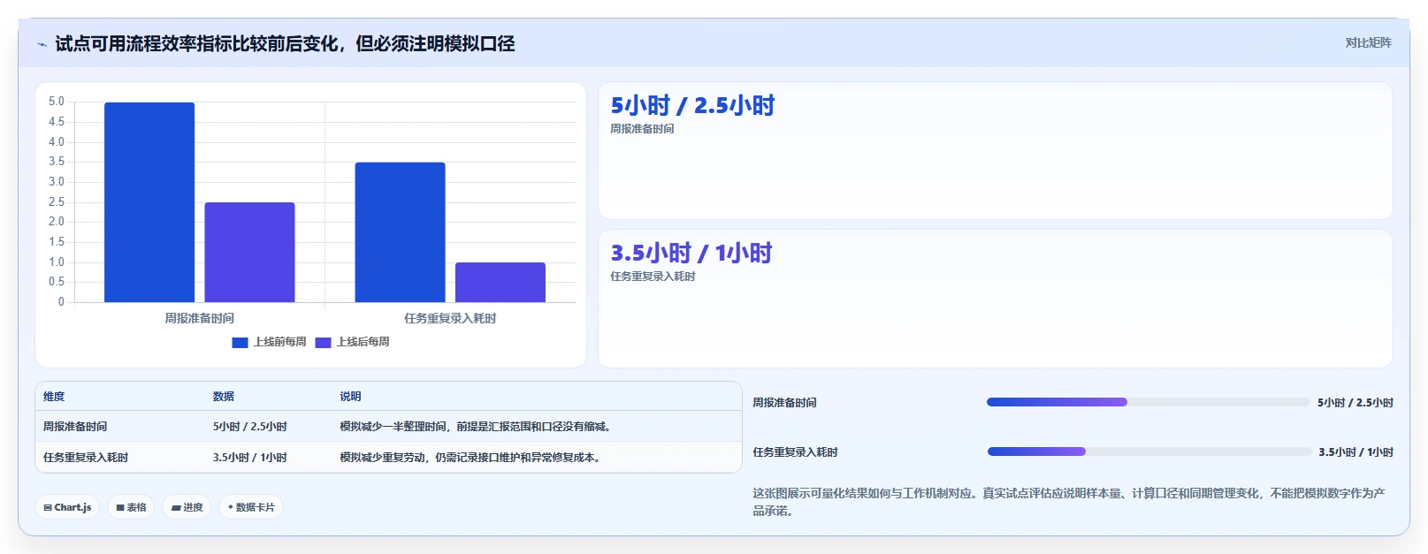Screen dimensions: 1428x554
Task: Click the 任务重复录入耗时 progress bar
Action: pos(1149,452)
